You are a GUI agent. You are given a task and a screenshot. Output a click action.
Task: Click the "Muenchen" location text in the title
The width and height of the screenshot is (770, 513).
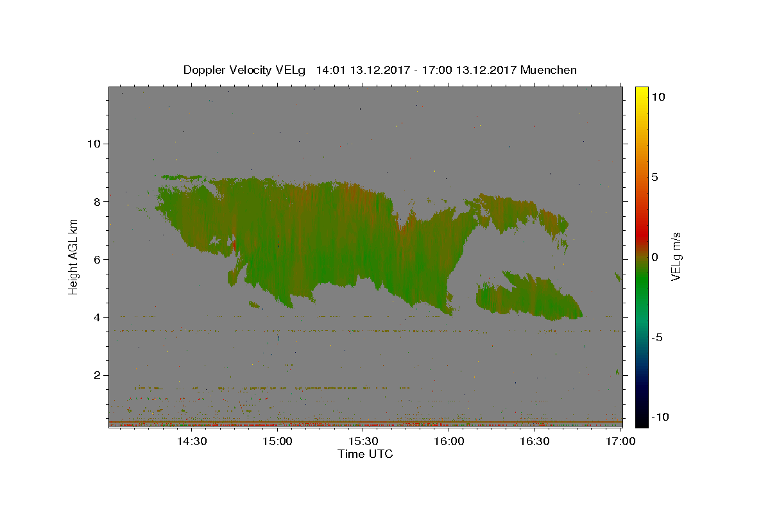tap(549, 70)
